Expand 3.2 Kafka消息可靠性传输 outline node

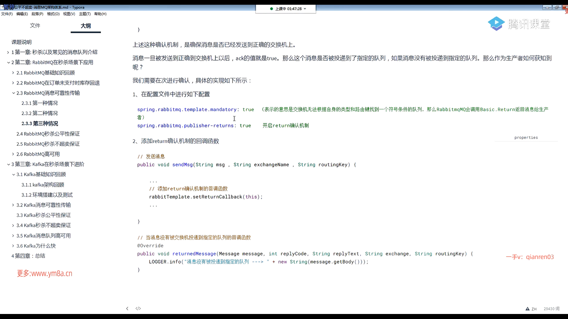pyautogui.click(x=13, y=205)
